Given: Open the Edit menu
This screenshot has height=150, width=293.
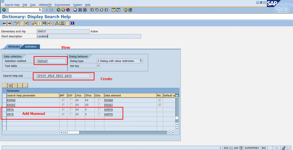Looking at the screenshot, I should 25,5.
